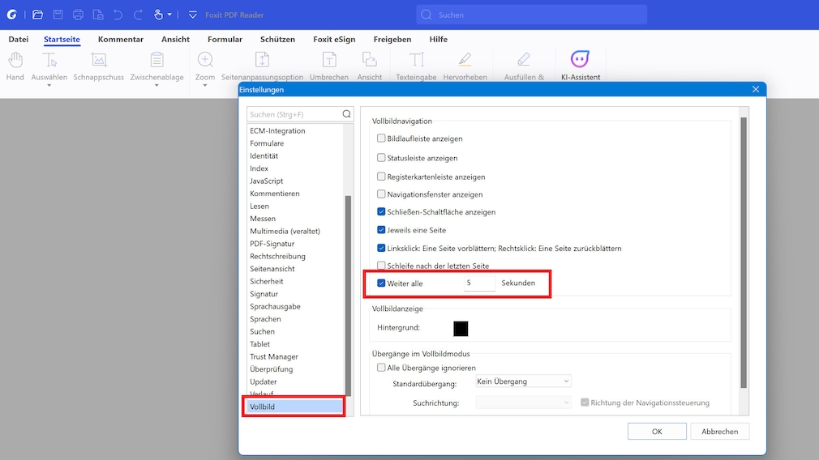Enable Bildlaufleiste anzeigen checkbox
Image resolution: width=819 pixels, height=460 pixels.
point(382,138)
